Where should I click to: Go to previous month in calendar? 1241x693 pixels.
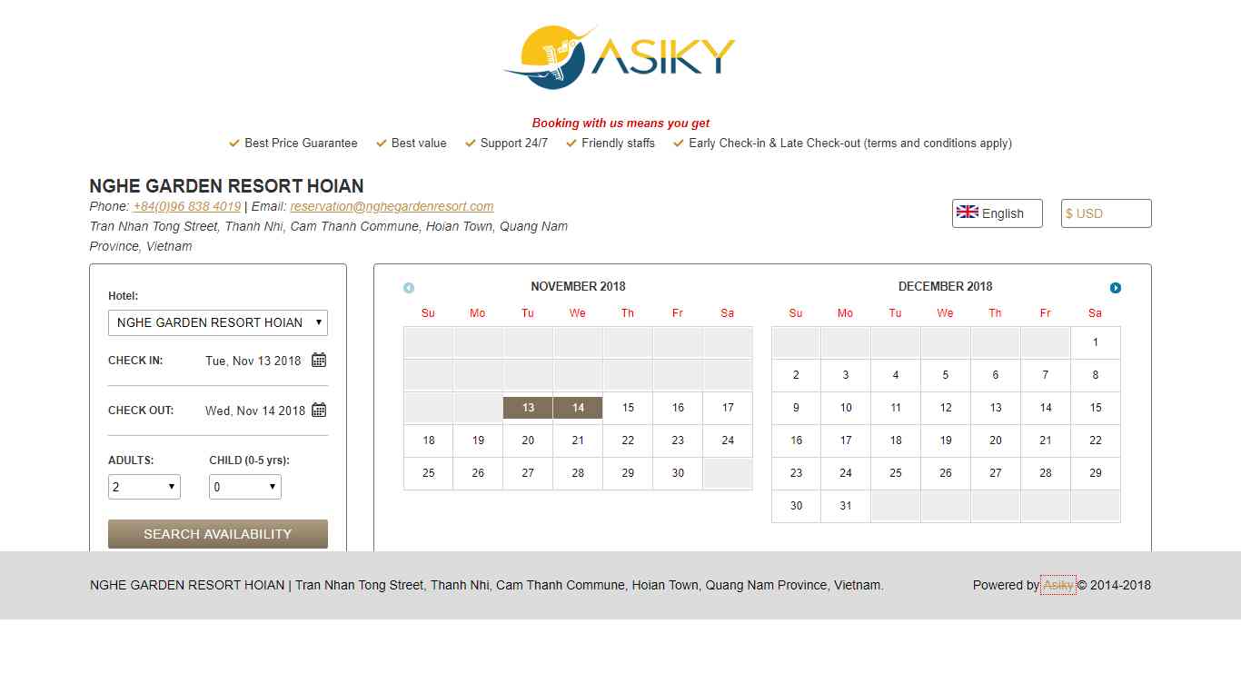click(409, 288)
